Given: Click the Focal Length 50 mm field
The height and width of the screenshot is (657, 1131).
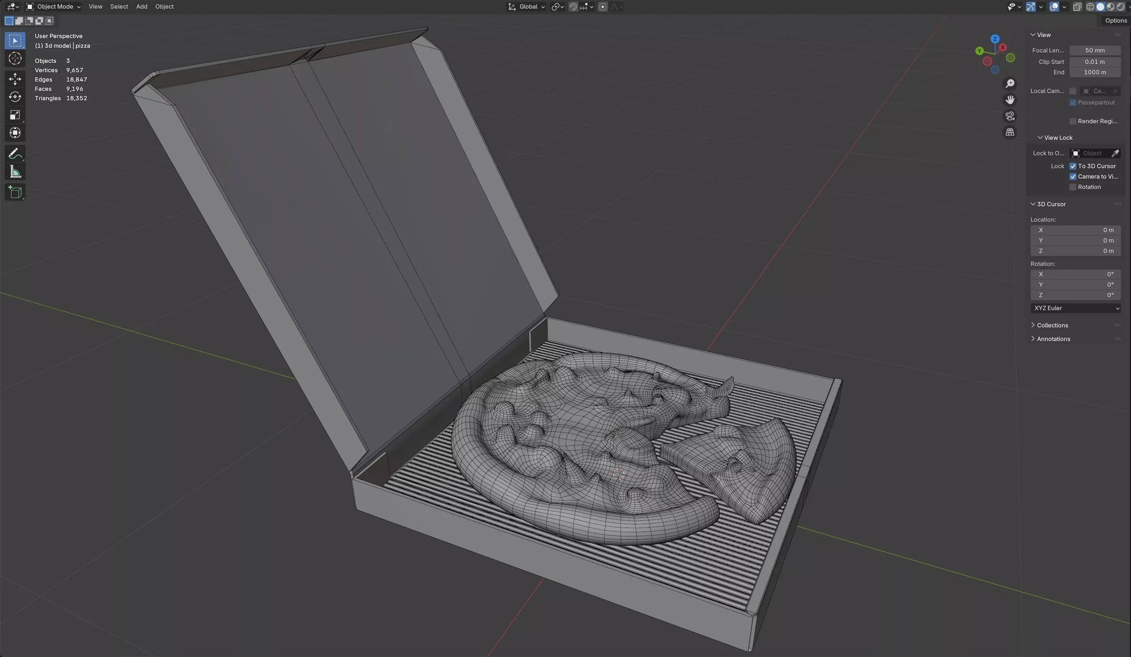Looking at the screenshot, I should [x=1095, y=50].
